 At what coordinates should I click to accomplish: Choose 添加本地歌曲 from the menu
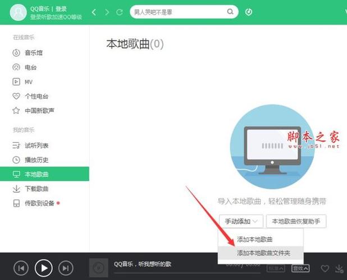pos(261,240)
